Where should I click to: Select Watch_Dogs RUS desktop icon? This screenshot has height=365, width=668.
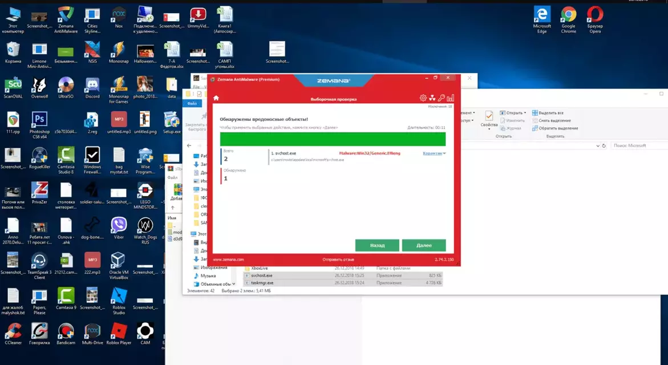pyautogui.click(x=145, y=231)
